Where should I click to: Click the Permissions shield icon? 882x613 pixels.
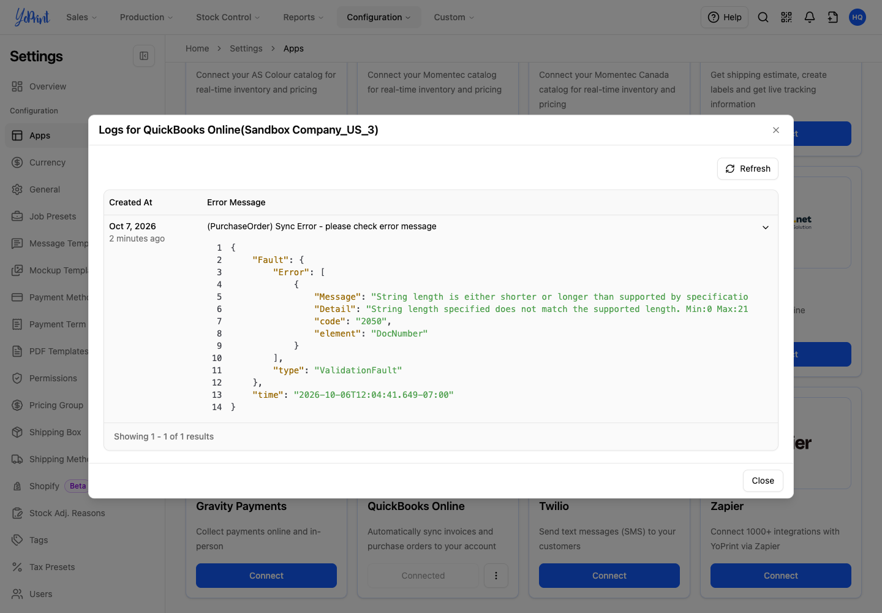click(17, 378)
